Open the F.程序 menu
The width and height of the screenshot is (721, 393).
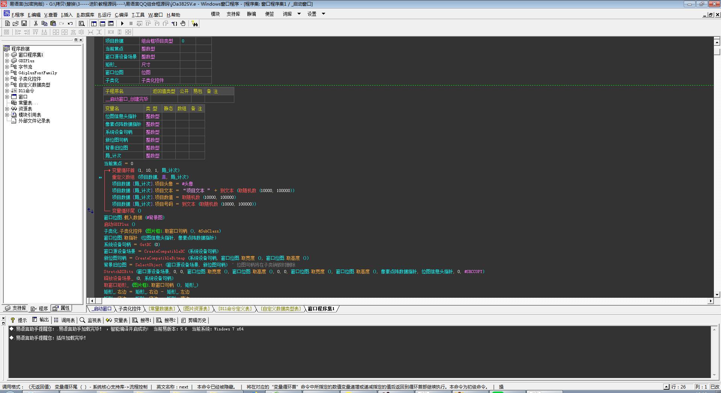[x=18, y=15]
